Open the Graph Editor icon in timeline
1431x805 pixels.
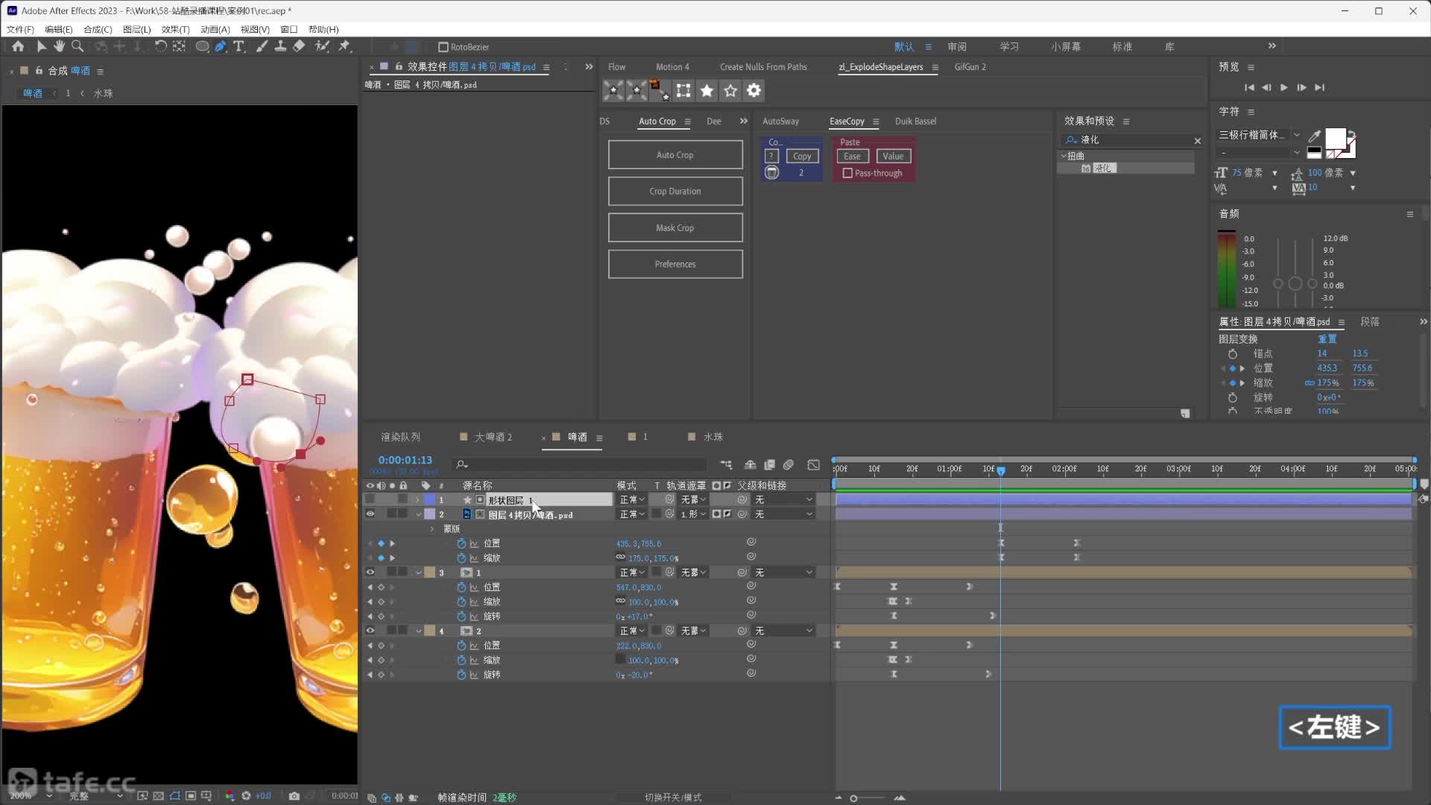(814, 464)
